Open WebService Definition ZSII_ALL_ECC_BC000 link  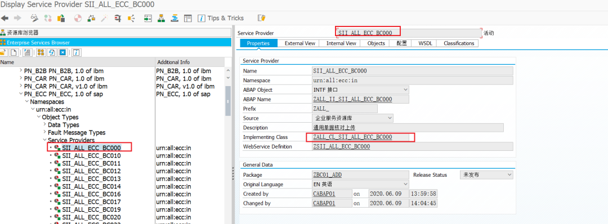coord(341,147)
